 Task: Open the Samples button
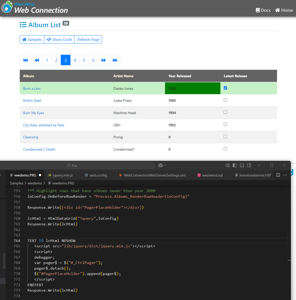point(32,39)
